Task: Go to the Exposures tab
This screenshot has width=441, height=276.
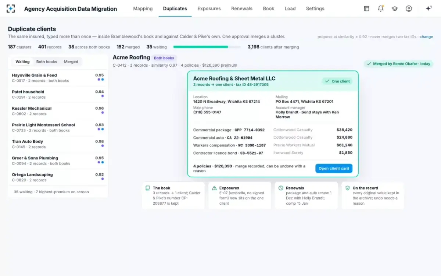Action: pyautogui.click(x=209, y=8)
